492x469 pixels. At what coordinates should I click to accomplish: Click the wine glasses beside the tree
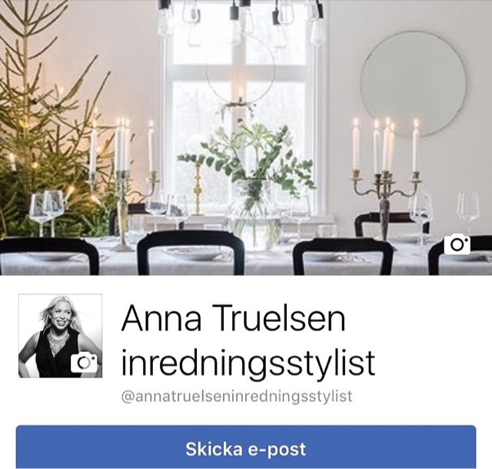pos(47,210)
